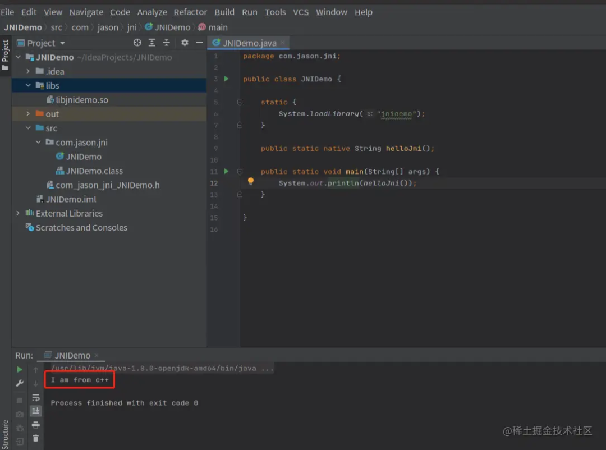
Task: Rerun JNIDemo with the green run arrow
Action: 20,369
